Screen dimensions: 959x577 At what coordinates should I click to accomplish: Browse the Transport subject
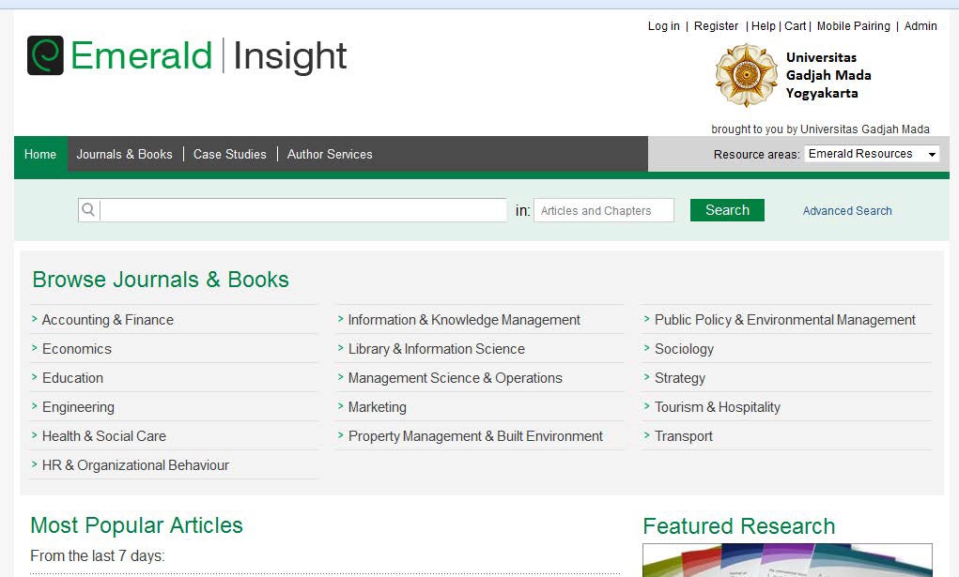pyautogui.click(x=684, y=436)
